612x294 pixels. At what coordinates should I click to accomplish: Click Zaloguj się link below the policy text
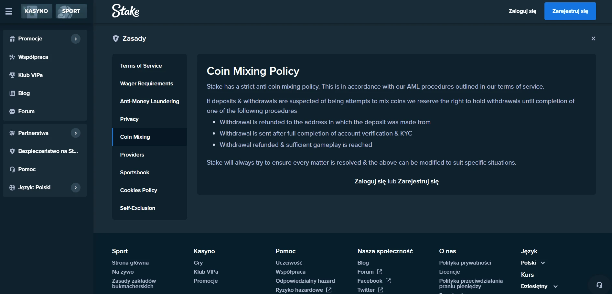tap(370, 181)
